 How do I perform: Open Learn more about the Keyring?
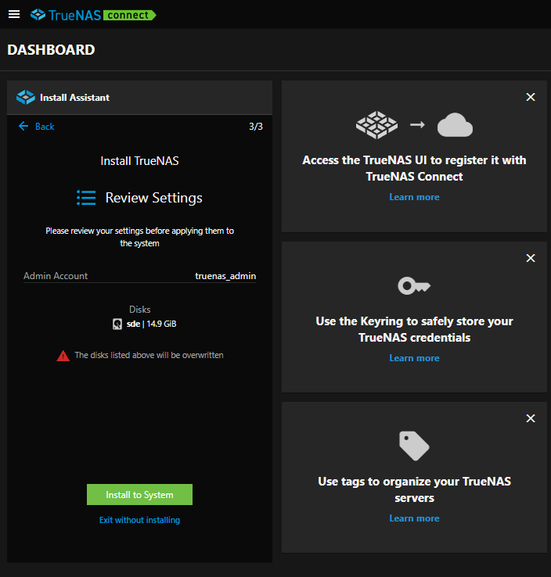[414, 358]
